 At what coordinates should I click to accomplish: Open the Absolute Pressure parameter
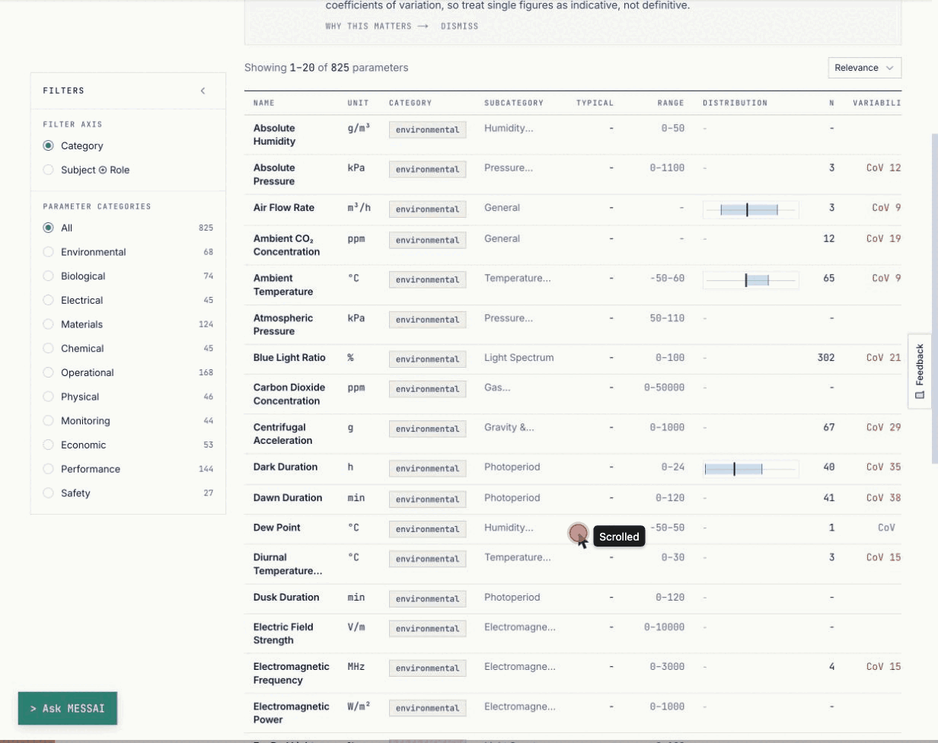pyautogui.click(x=274, y=174)
